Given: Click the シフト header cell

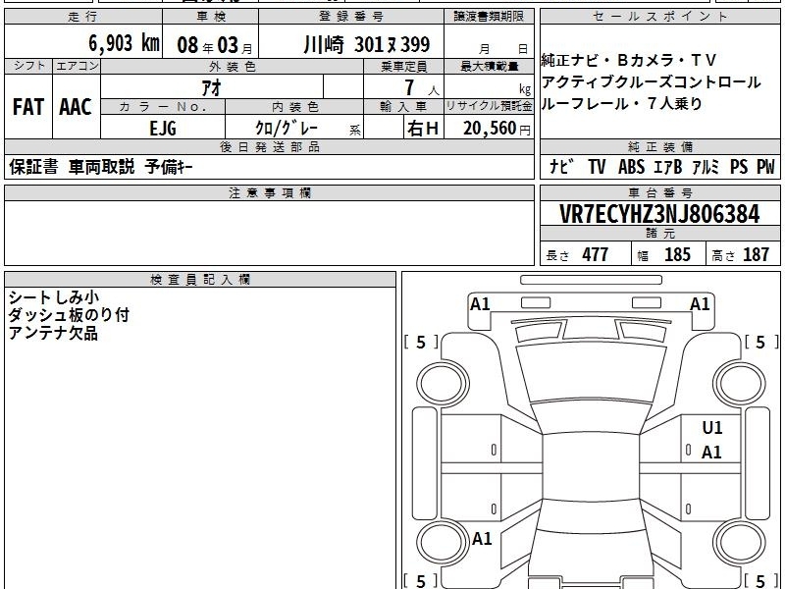Looking at the screenshot, I should (28, 66).
